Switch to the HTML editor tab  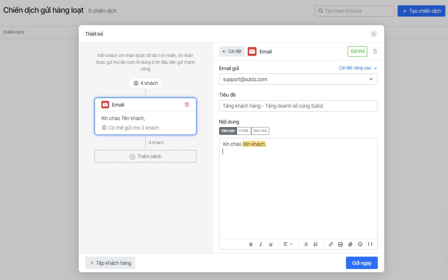coord(244,131)
